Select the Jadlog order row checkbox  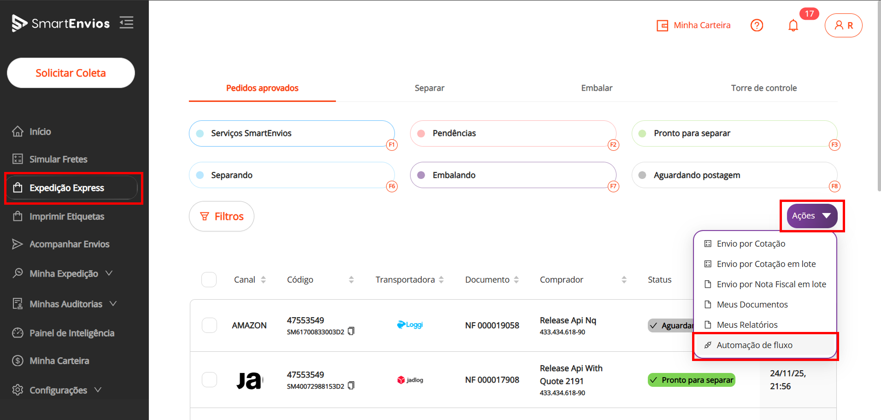click(x=209, y=379)
